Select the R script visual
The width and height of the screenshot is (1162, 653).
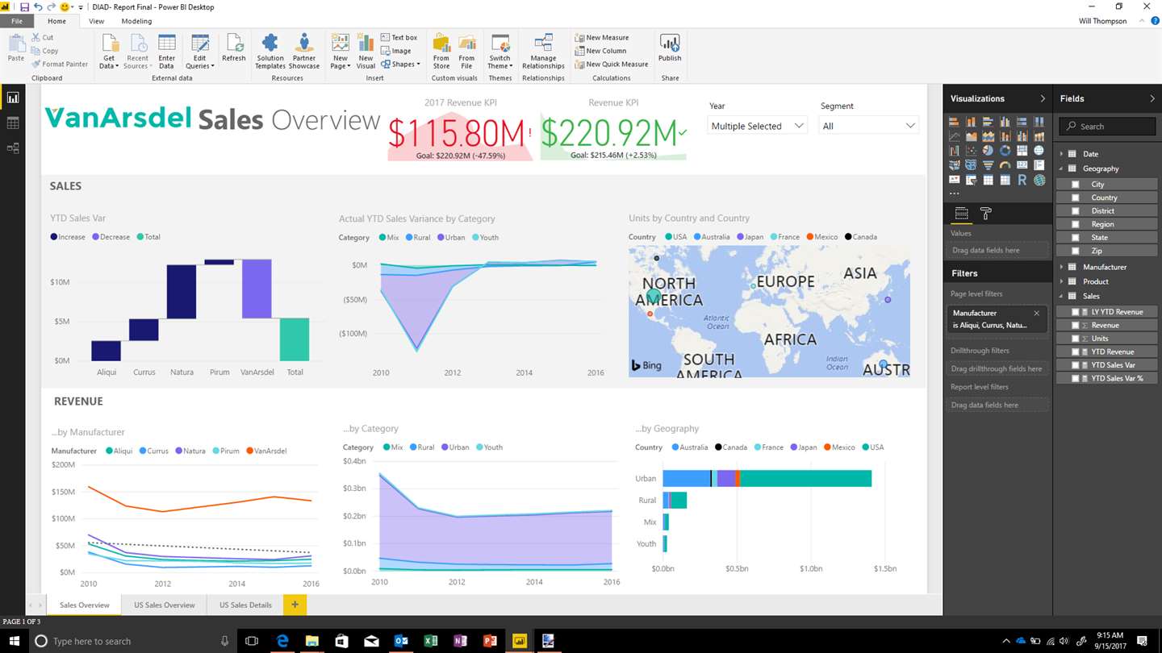tap(1022, 180)
